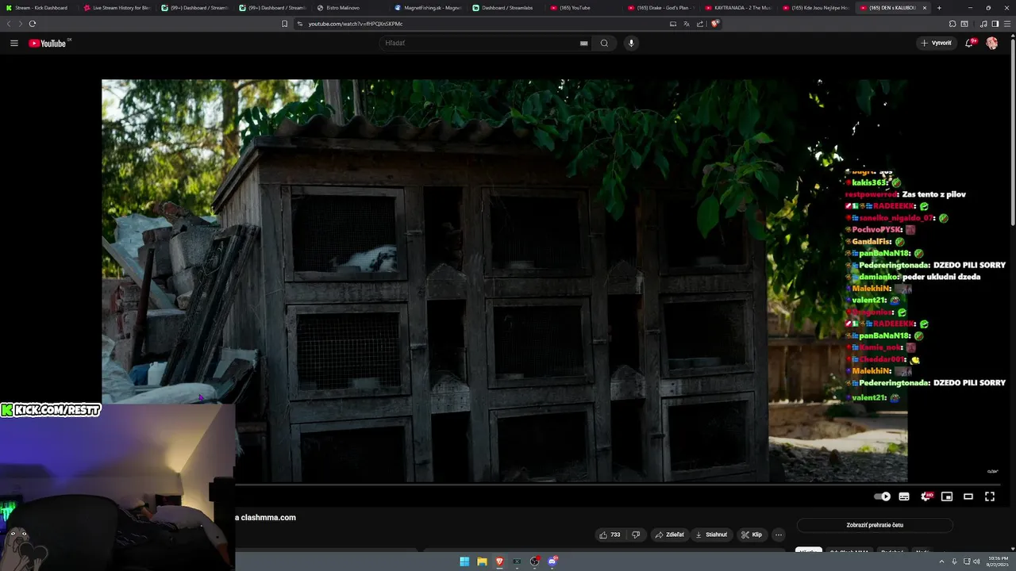Image resolution: width=1016 pixels, height=571 pixels.
Task: Enter fullscreen video mode
Action: pos(990,496)
